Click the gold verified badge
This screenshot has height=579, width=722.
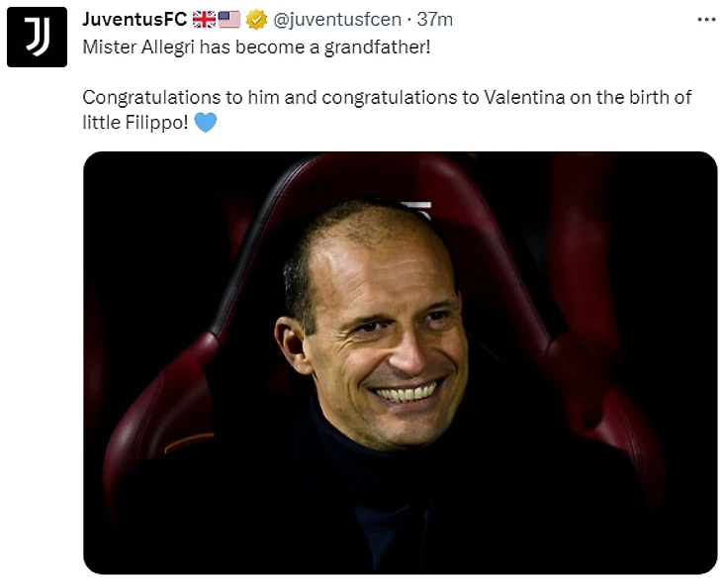[x=256, y=19]
